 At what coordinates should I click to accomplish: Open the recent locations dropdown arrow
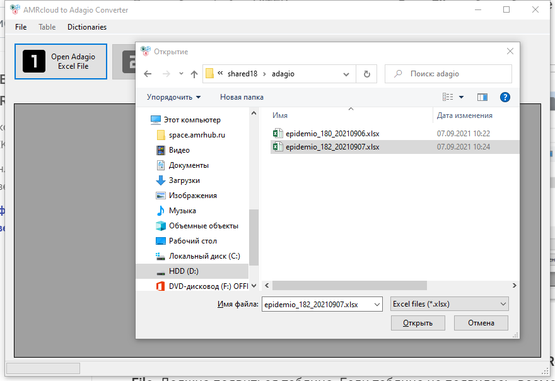click(x=181, y=74)
